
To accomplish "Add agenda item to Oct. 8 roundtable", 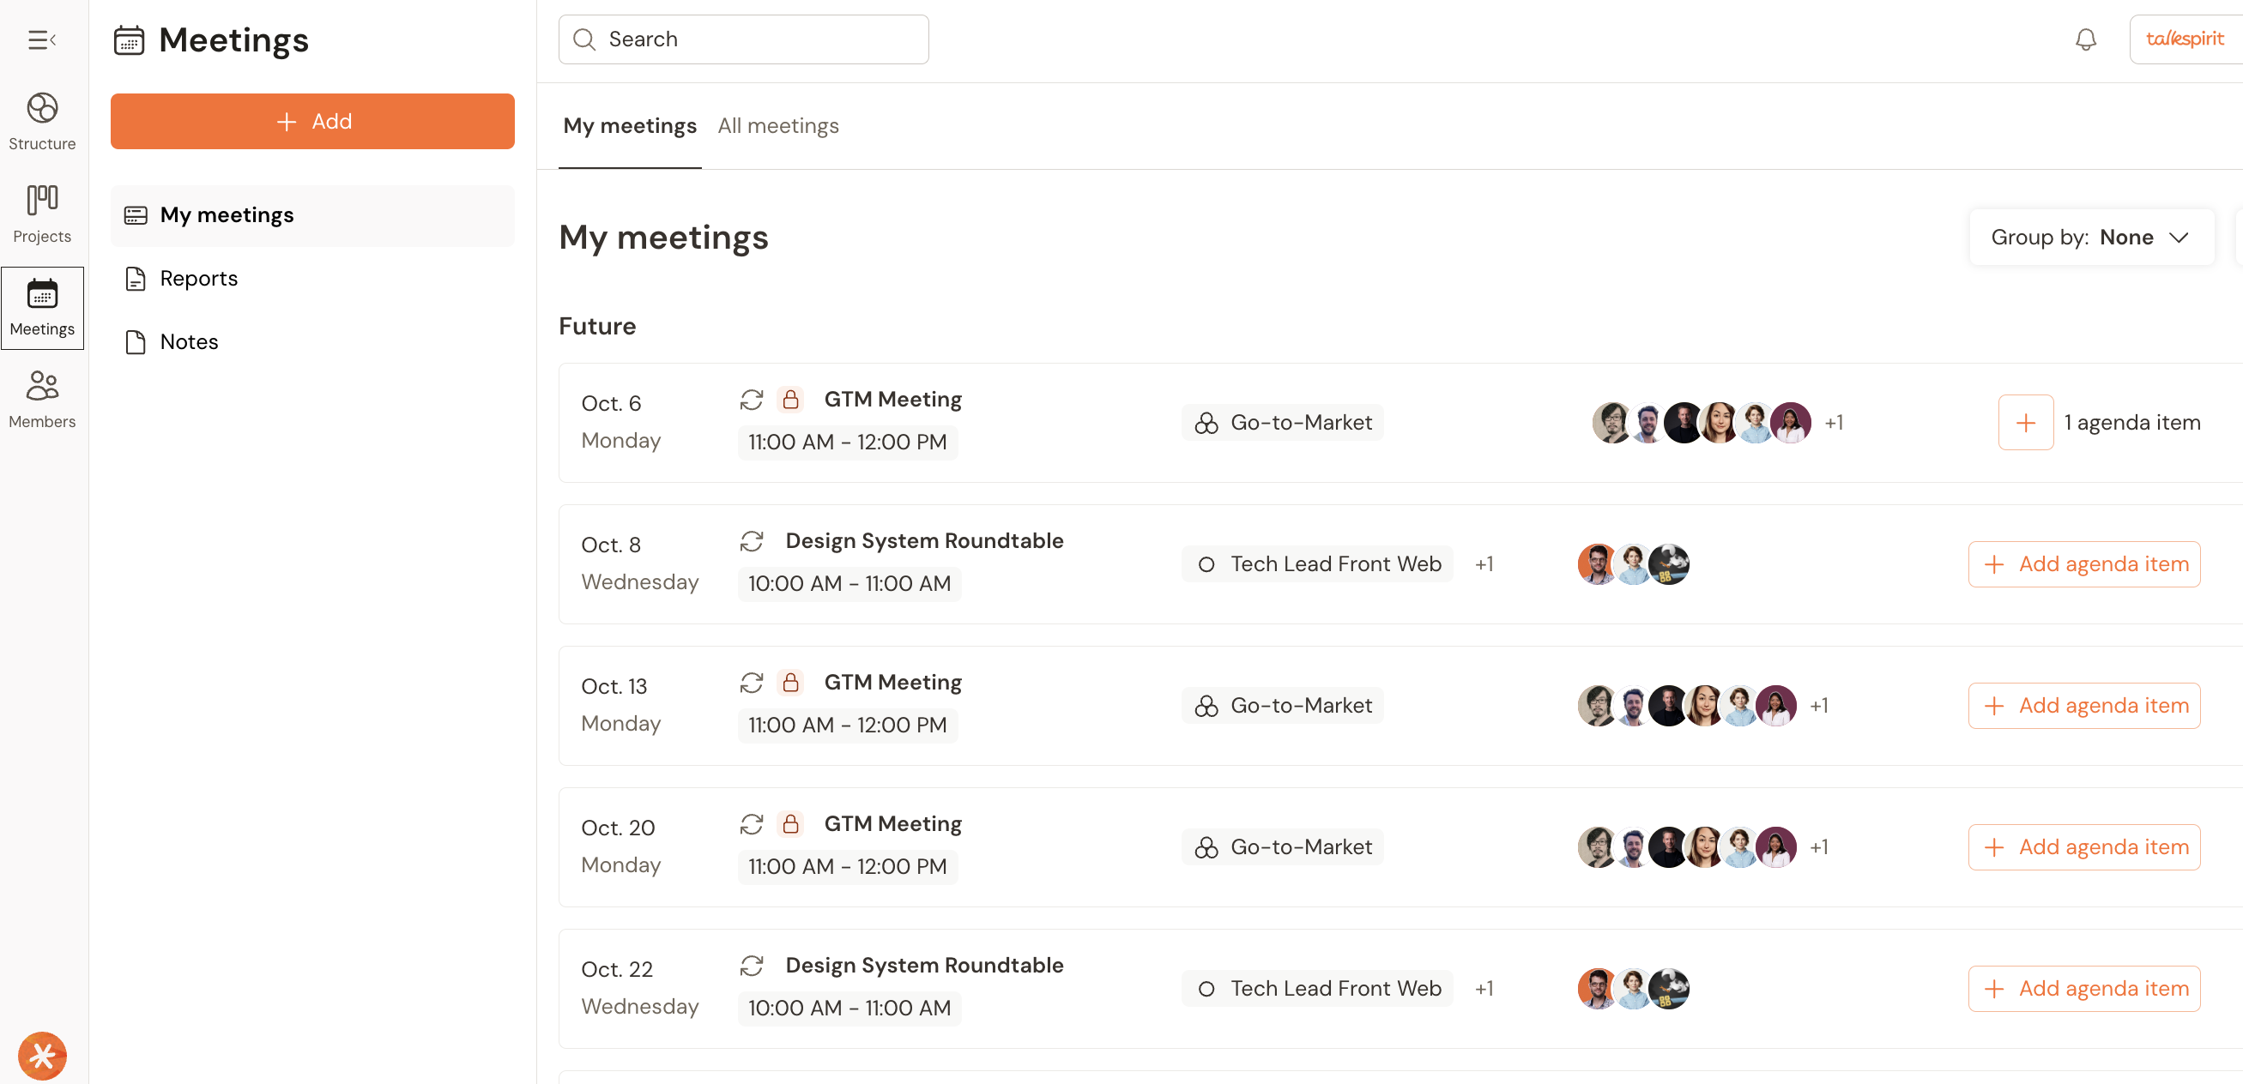I will (x=2083, y=564).
